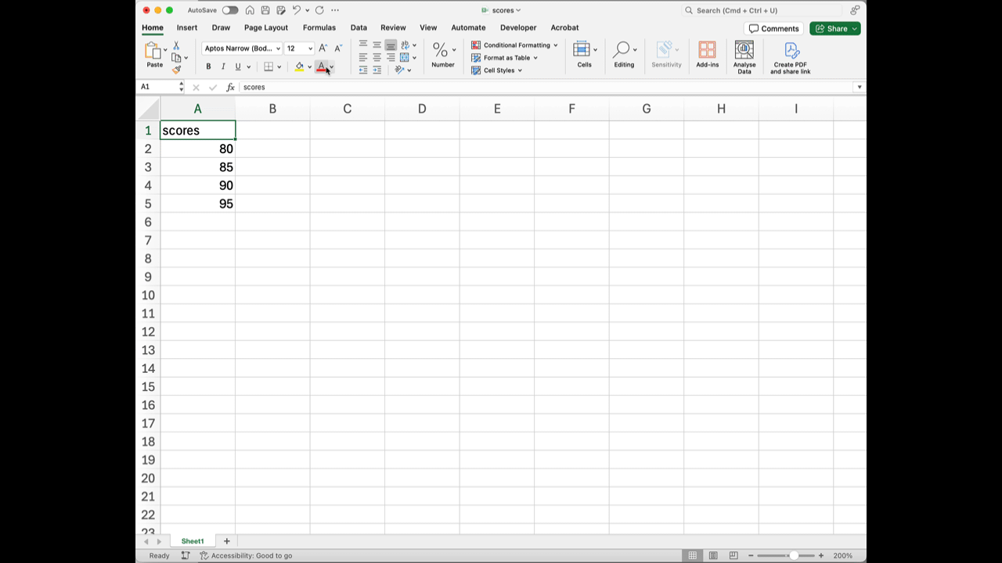Screen dimensions: 1002x563
Task: Click the Undo arrow icon
Action: click(x=297, y=10)
